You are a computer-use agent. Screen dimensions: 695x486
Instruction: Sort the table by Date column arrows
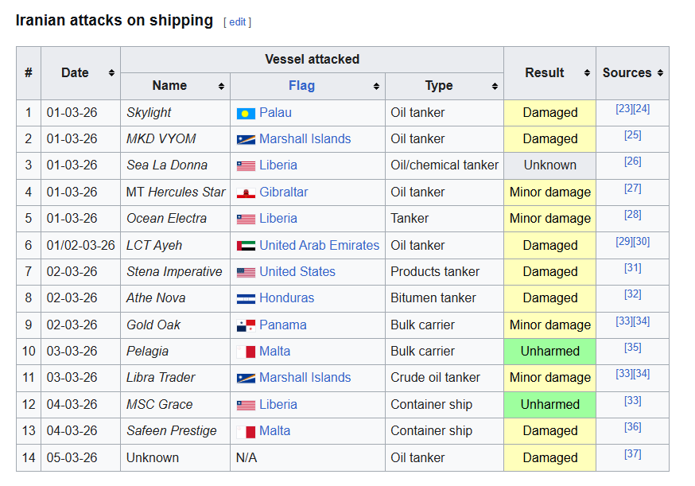[111, 73]
